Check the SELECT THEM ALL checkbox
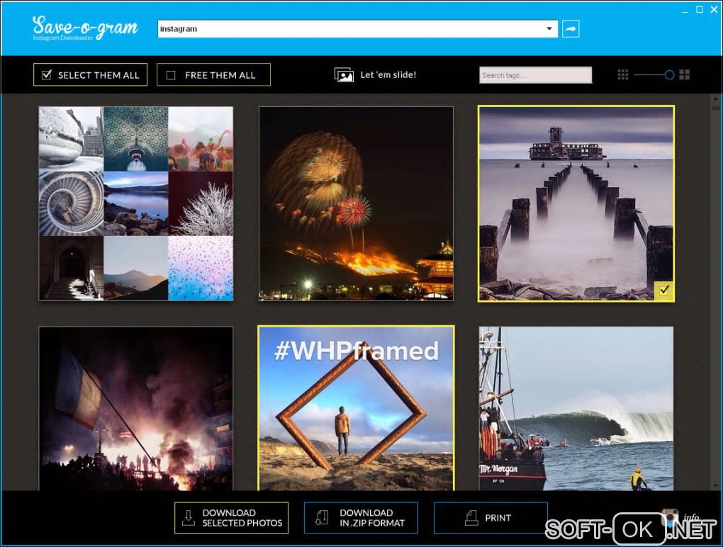 (x=47, y=74)
